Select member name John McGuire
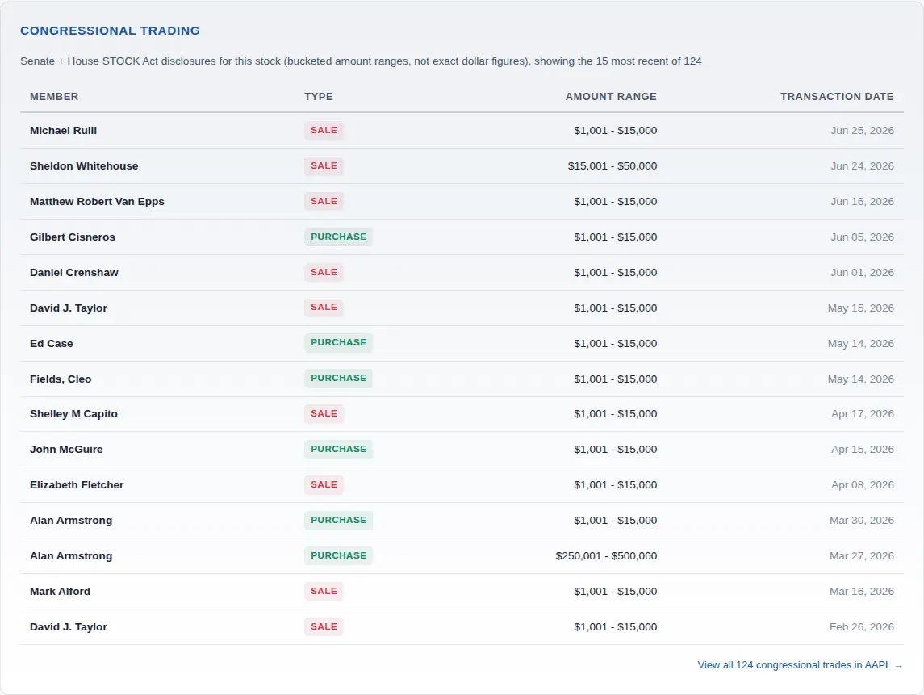 [67, 449]
